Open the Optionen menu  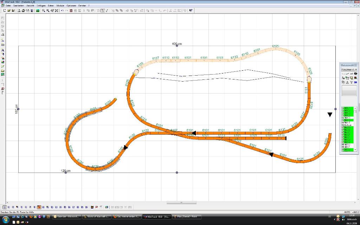pos(71,6)
